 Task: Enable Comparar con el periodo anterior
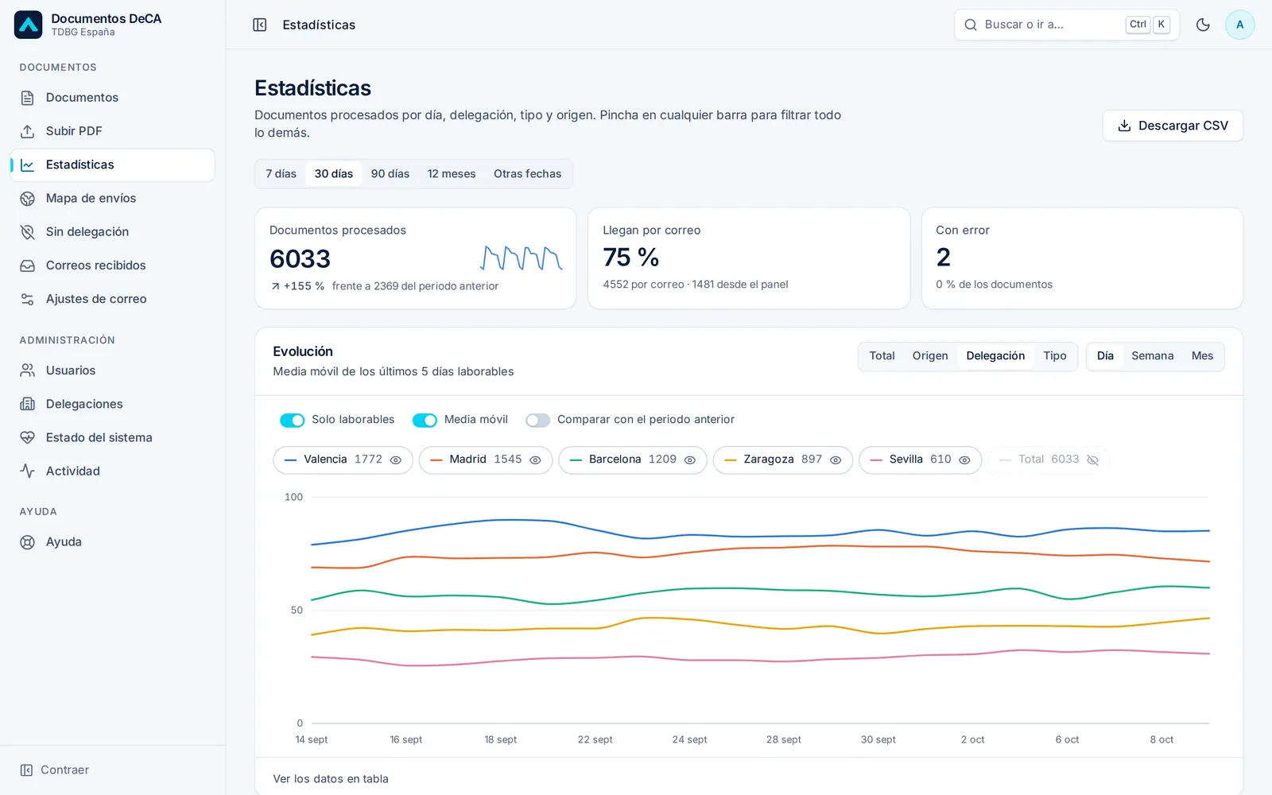[537, 420]
